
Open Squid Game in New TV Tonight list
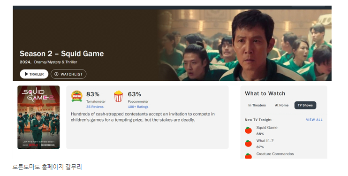pos(267,128)
